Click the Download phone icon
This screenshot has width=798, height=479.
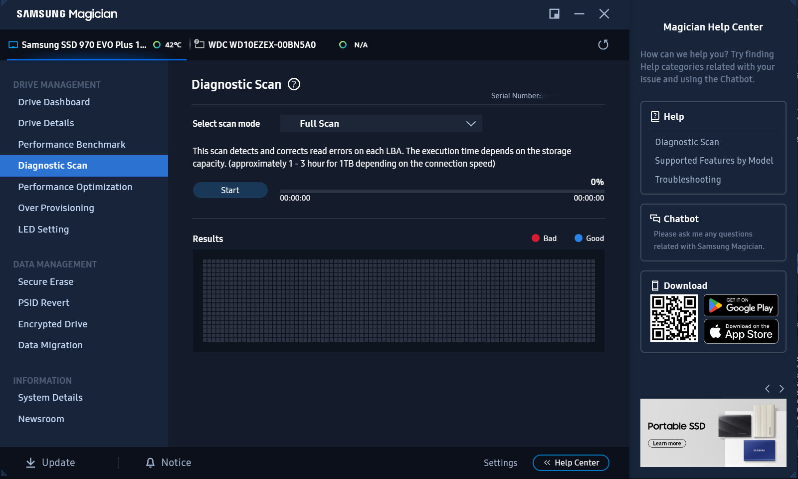pyautogui.click(x=655, y=285)
